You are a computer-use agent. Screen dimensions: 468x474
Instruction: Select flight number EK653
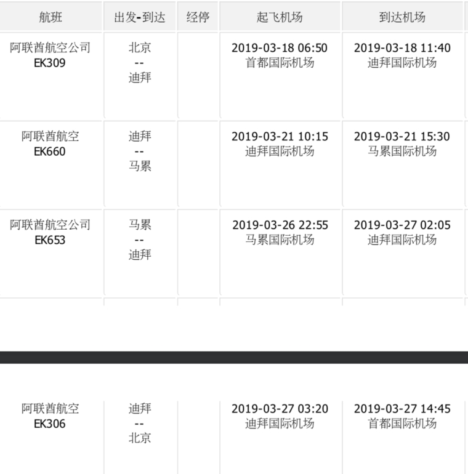click(50, 240)
